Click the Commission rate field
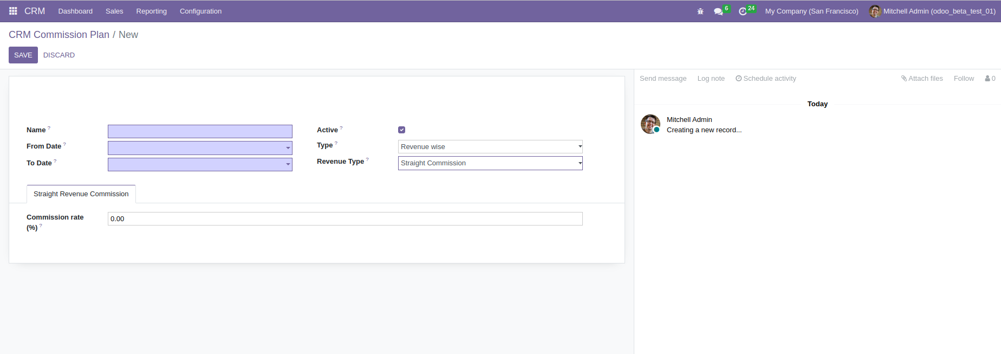Screen dimensions: 1001x354 point(345,219)
